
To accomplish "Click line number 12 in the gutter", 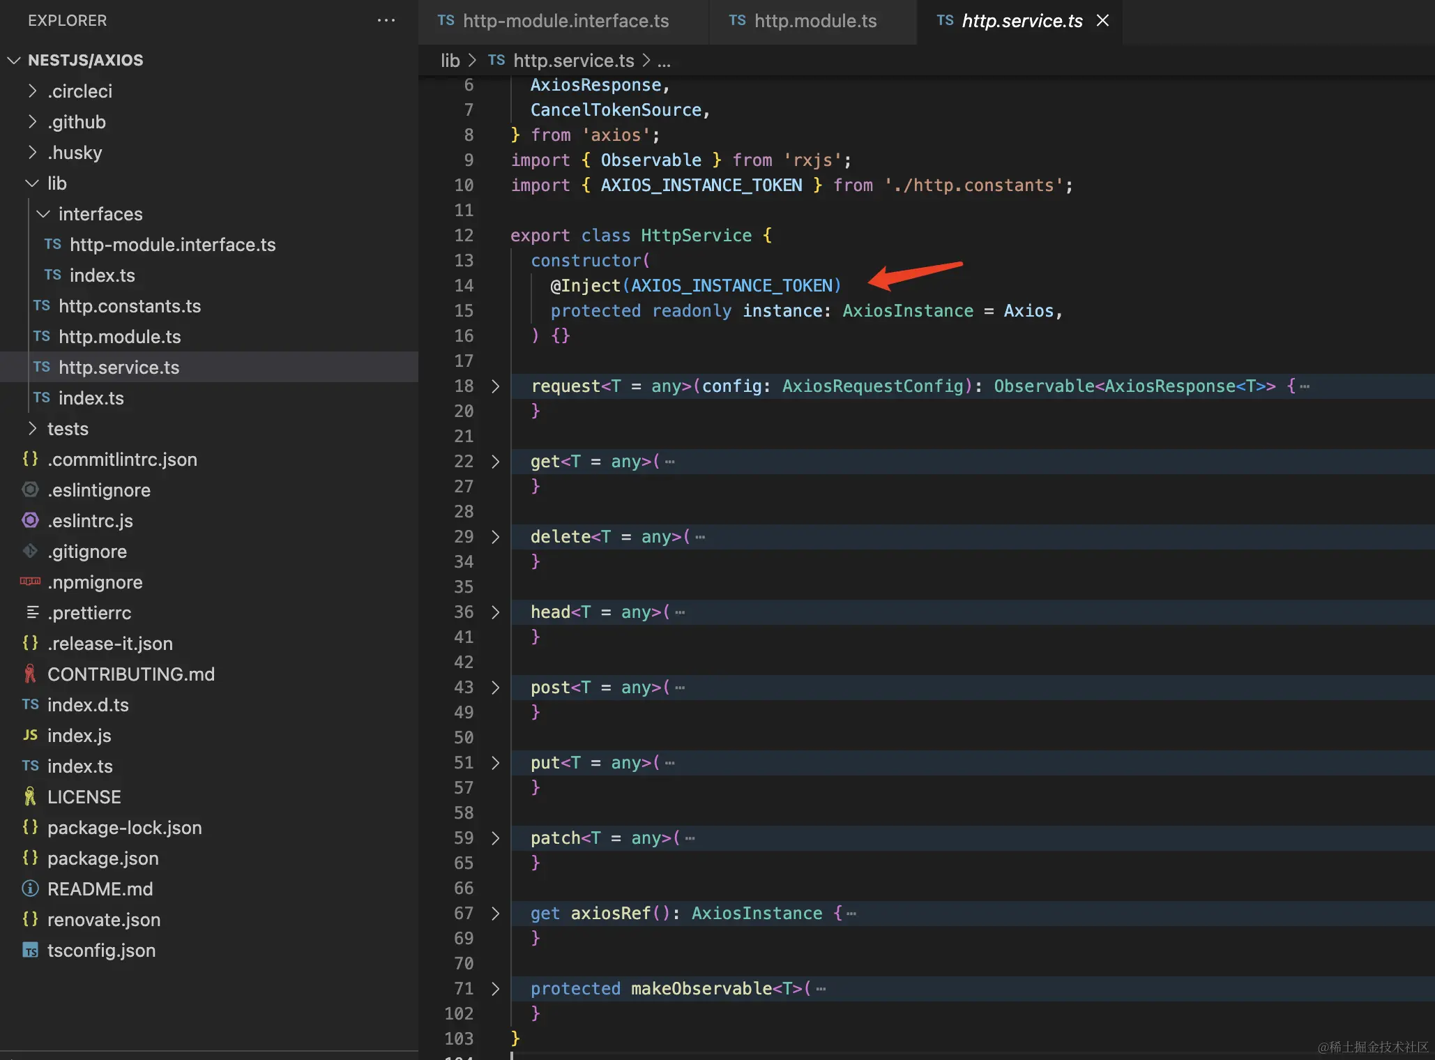I will 464,236.
